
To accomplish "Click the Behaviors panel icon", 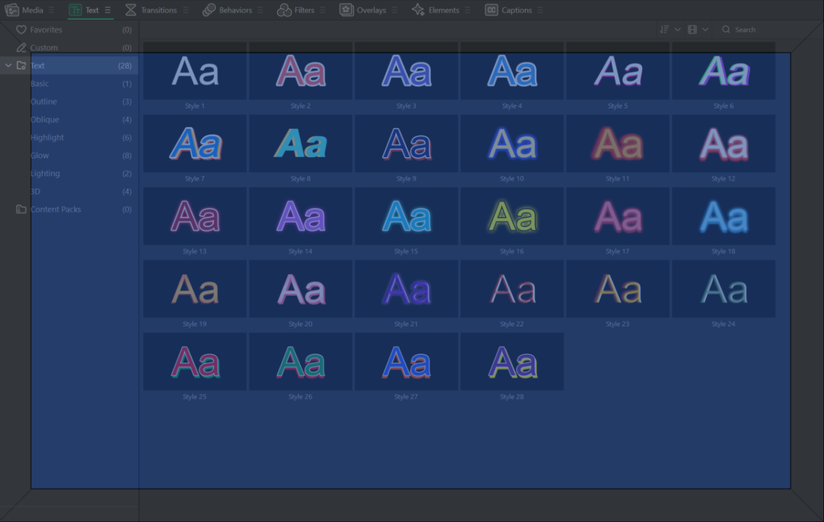I will click(209, 10).
